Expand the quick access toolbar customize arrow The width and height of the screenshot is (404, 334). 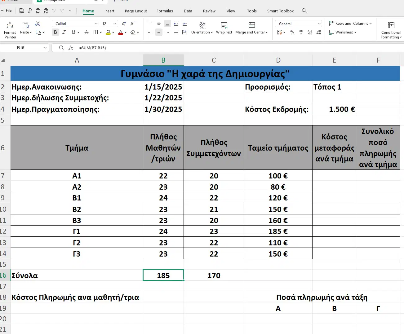(x=70, y=11)
